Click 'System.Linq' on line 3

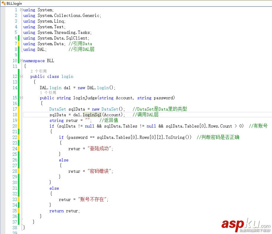[x=51, y=21]
